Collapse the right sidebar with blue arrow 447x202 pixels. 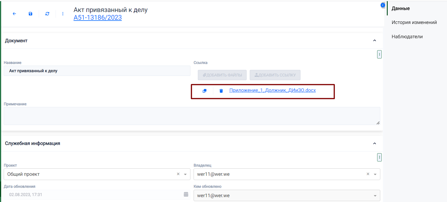coord(383,5)
